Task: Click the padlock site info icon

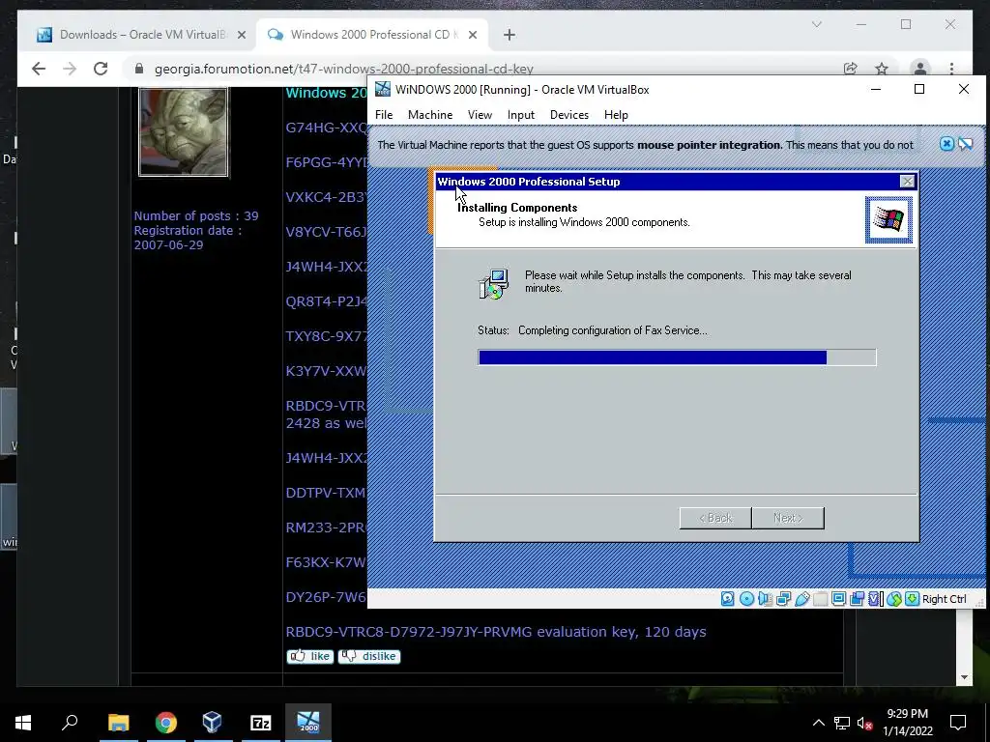Action: [139, 69]
